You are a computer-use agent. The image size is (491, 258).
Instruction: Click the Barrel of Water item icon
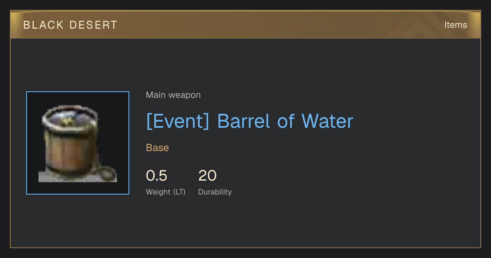pos(78,143)
